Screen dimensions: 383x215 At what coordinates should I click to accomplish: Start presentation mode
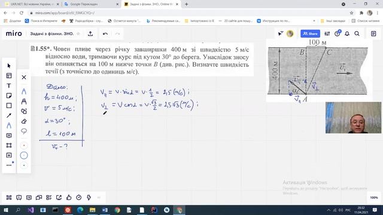coord(19,198)
